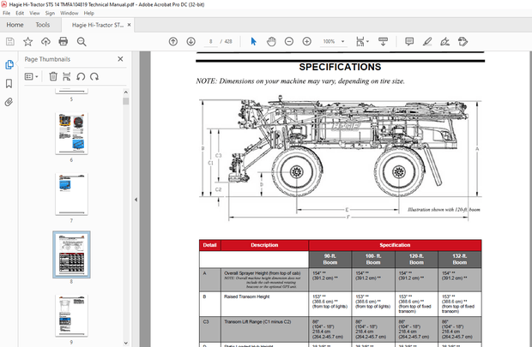Go to next page arrow
The image size is (532, 347).
point(191,41)
